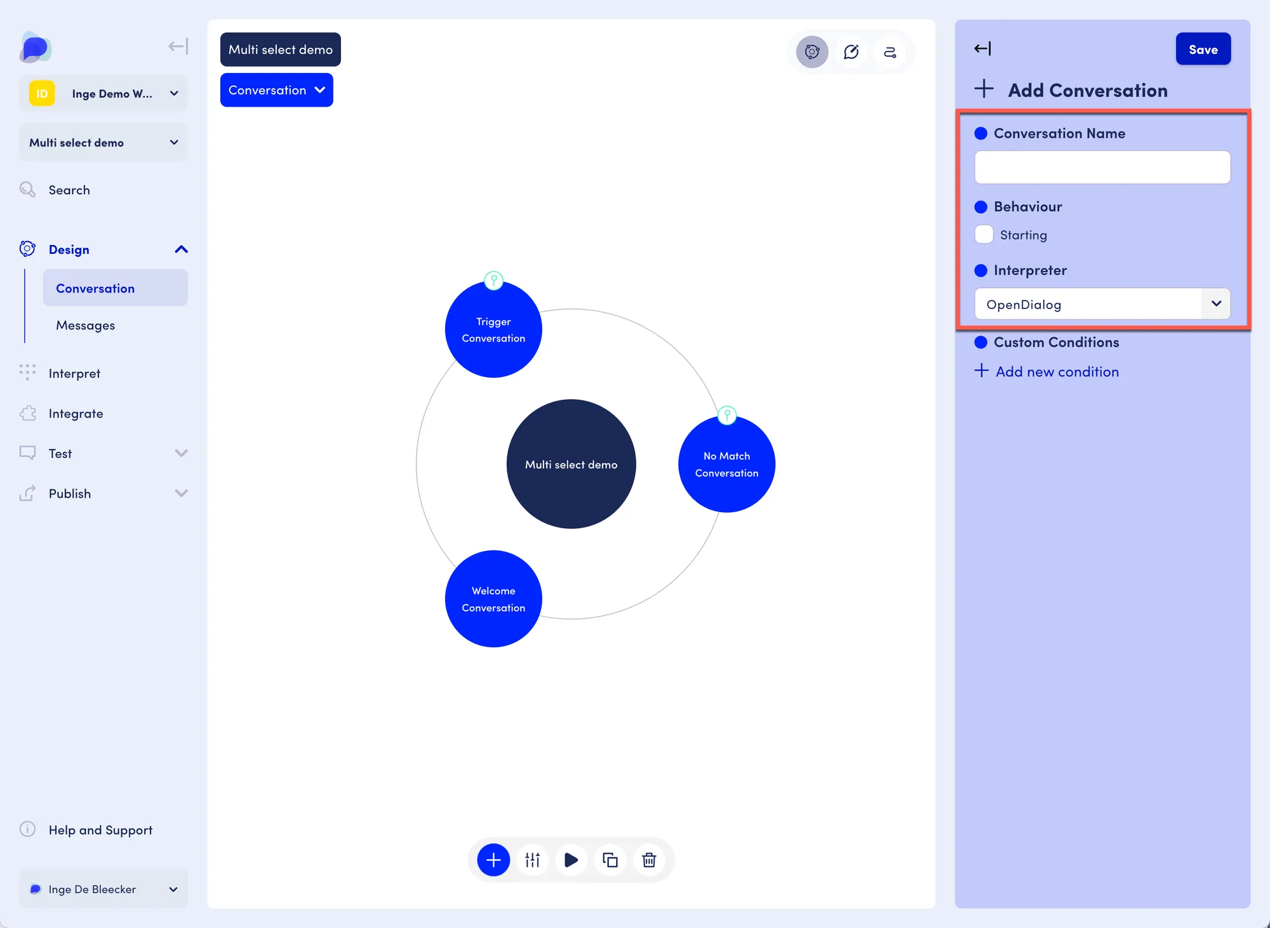The width and height of the screenshot is (1270, 928).
Task: Switch to the designer view icon
Action: [812, 51]
